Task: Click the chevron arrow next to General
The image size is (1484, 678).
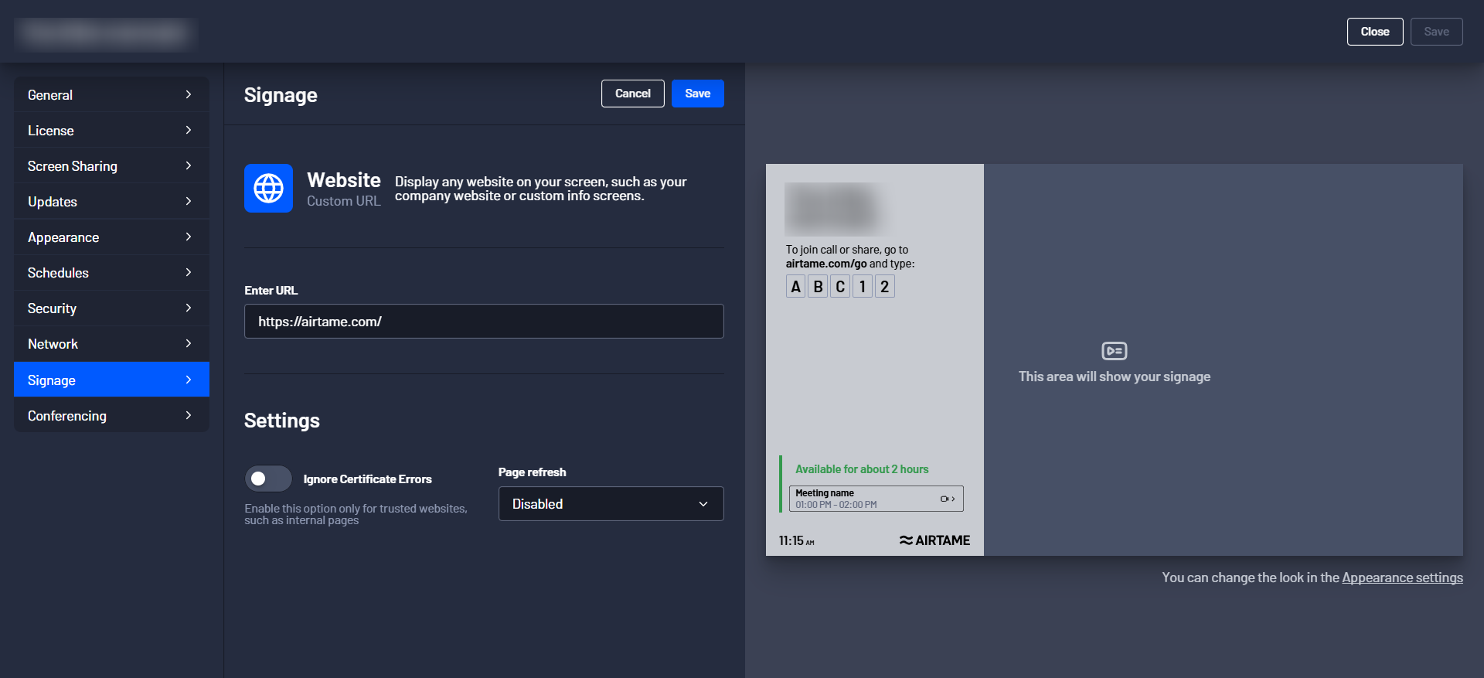Action: pos(189,94)
